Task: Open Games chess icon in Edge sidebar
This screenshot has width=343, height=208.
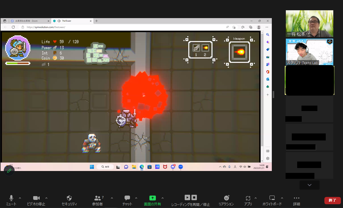Action: (x=268, y=64)
